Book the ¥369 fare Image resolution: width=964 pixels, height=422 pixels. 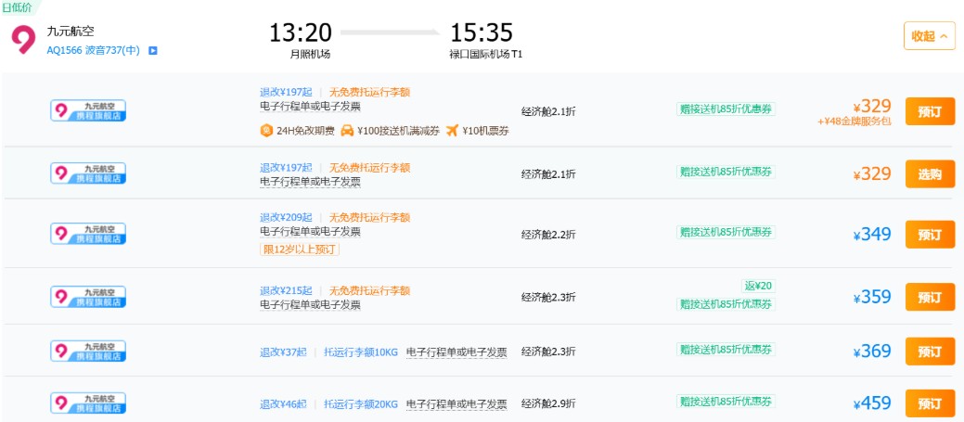pos(930,352)
